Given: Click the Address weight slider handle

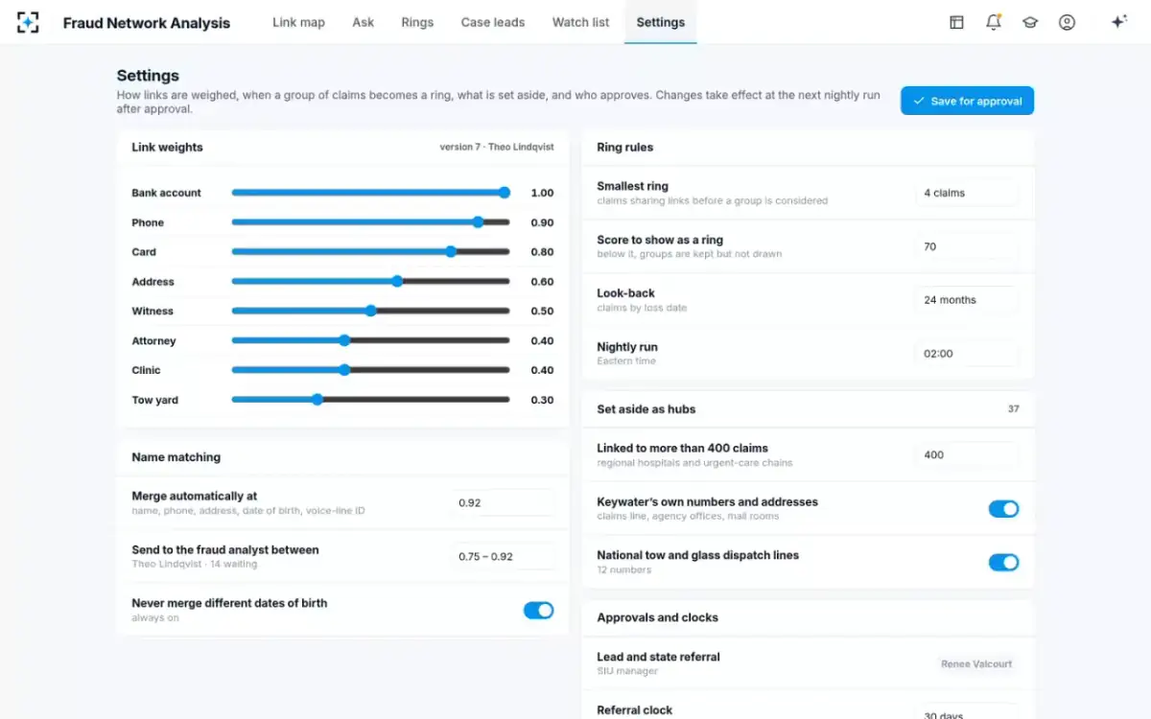Looking at the screenshot, I should [x=397, y=282].
